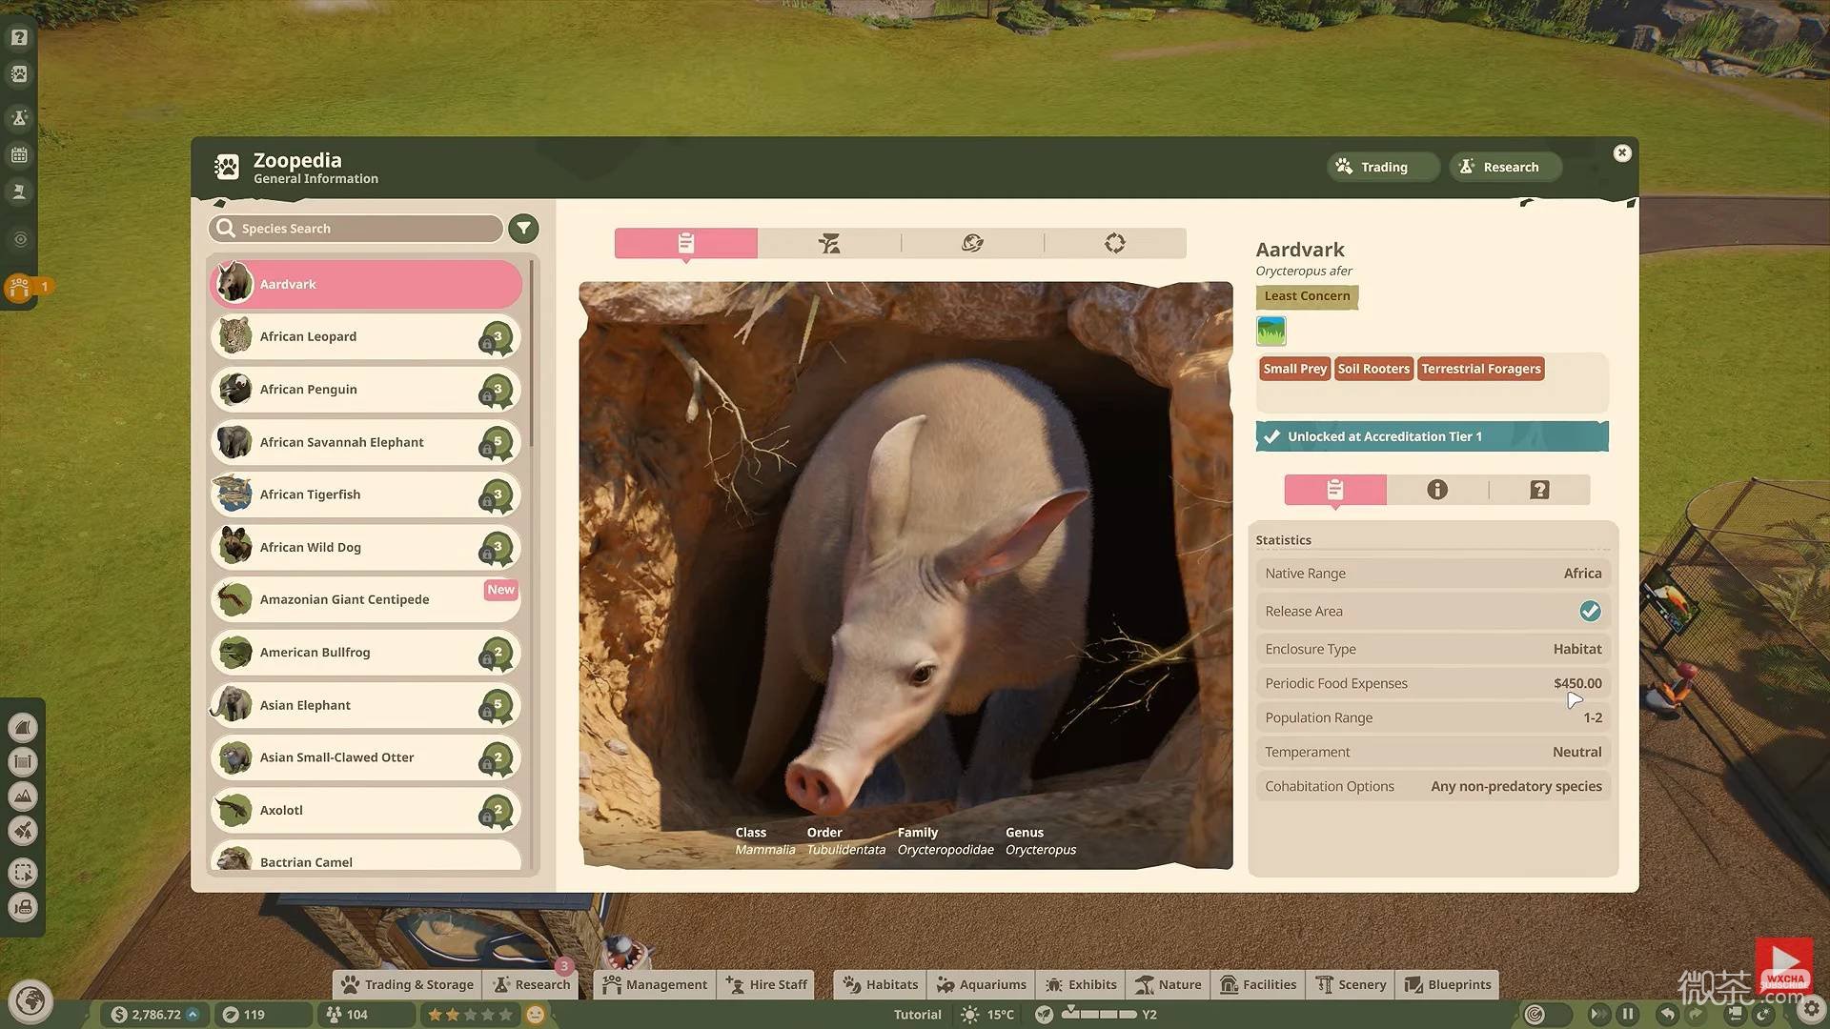
Task: Open the help question mark sidebar icon
Action: (19, 37)
